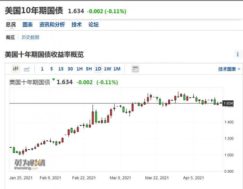
Task: Select the 5-minute interval
Action: coord(51,69)
